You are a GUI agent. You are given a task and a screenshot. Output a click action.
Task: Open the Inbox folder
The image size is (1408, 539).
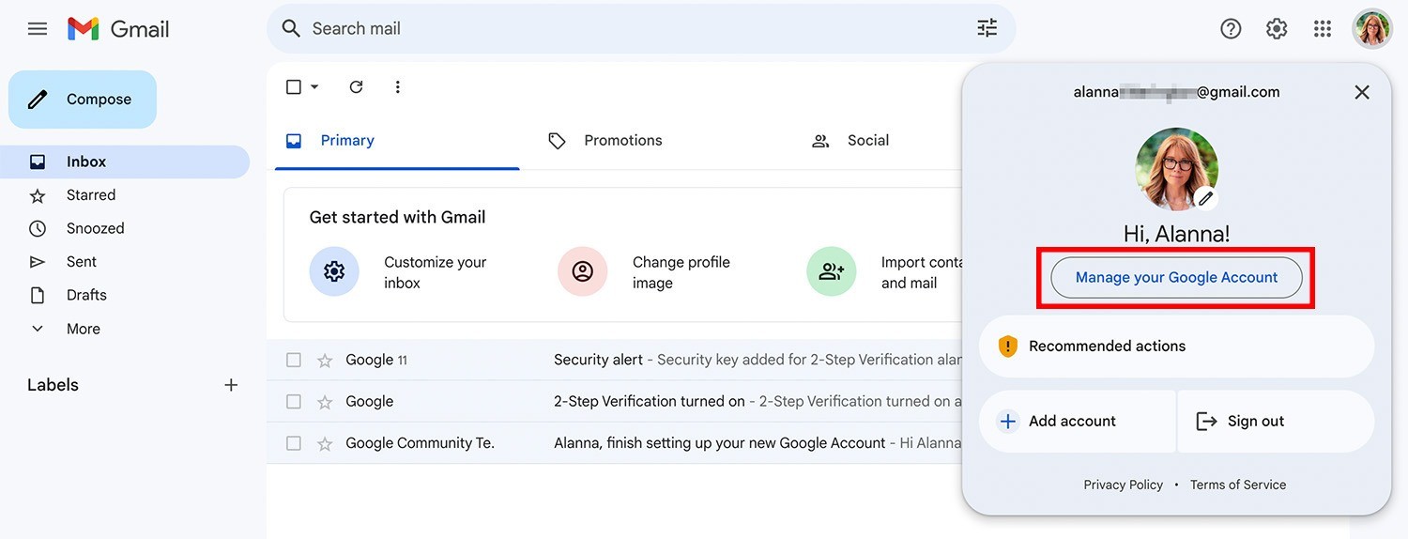point(125,162)
